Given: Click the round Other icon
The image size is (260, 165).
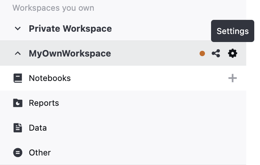Looking at the screenshot, I should pos(18,153).
